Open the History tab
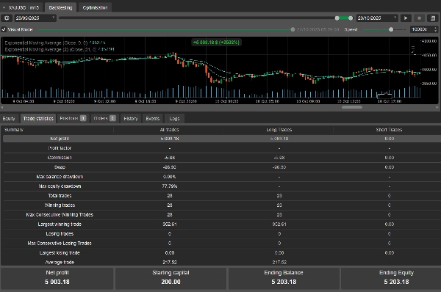Viewport: 441px width, 292px height. click(131, 118)
